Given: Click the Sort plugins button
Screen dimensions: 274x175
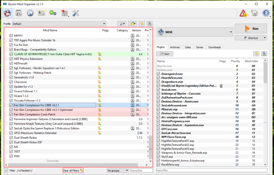Looking at the screenshot, I should click(165, 54).
